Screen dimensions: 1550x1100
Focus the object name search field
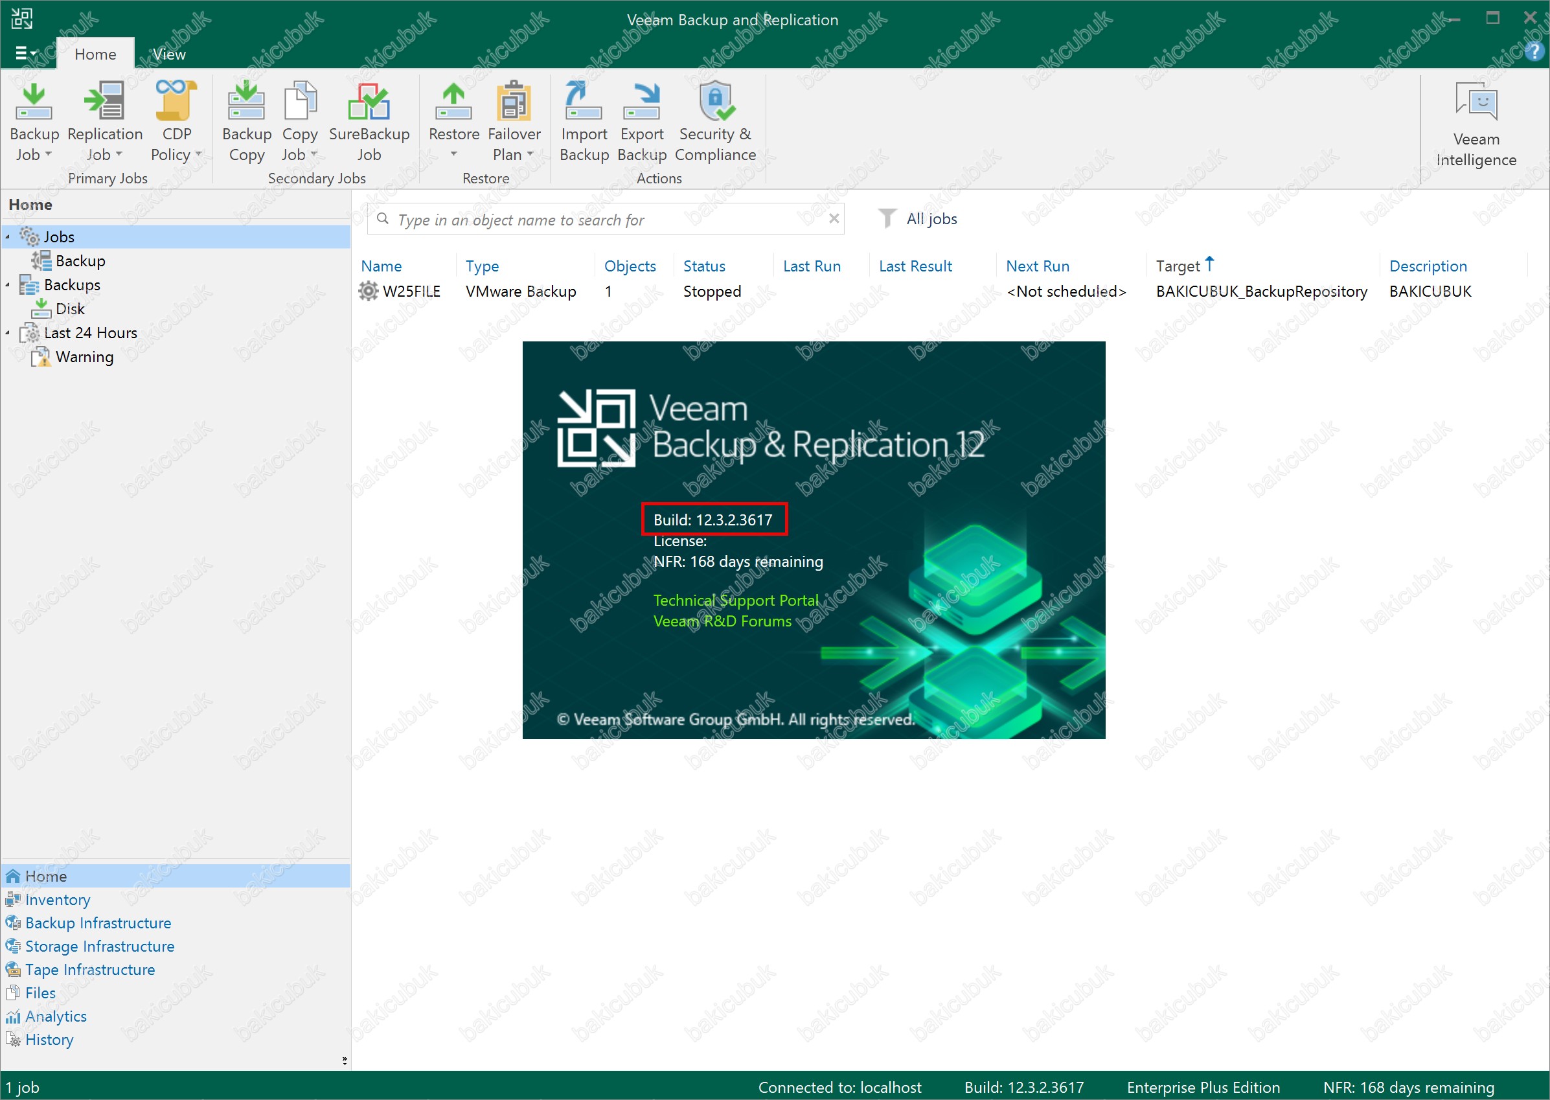pyautogui.click(x=606, y=220)
